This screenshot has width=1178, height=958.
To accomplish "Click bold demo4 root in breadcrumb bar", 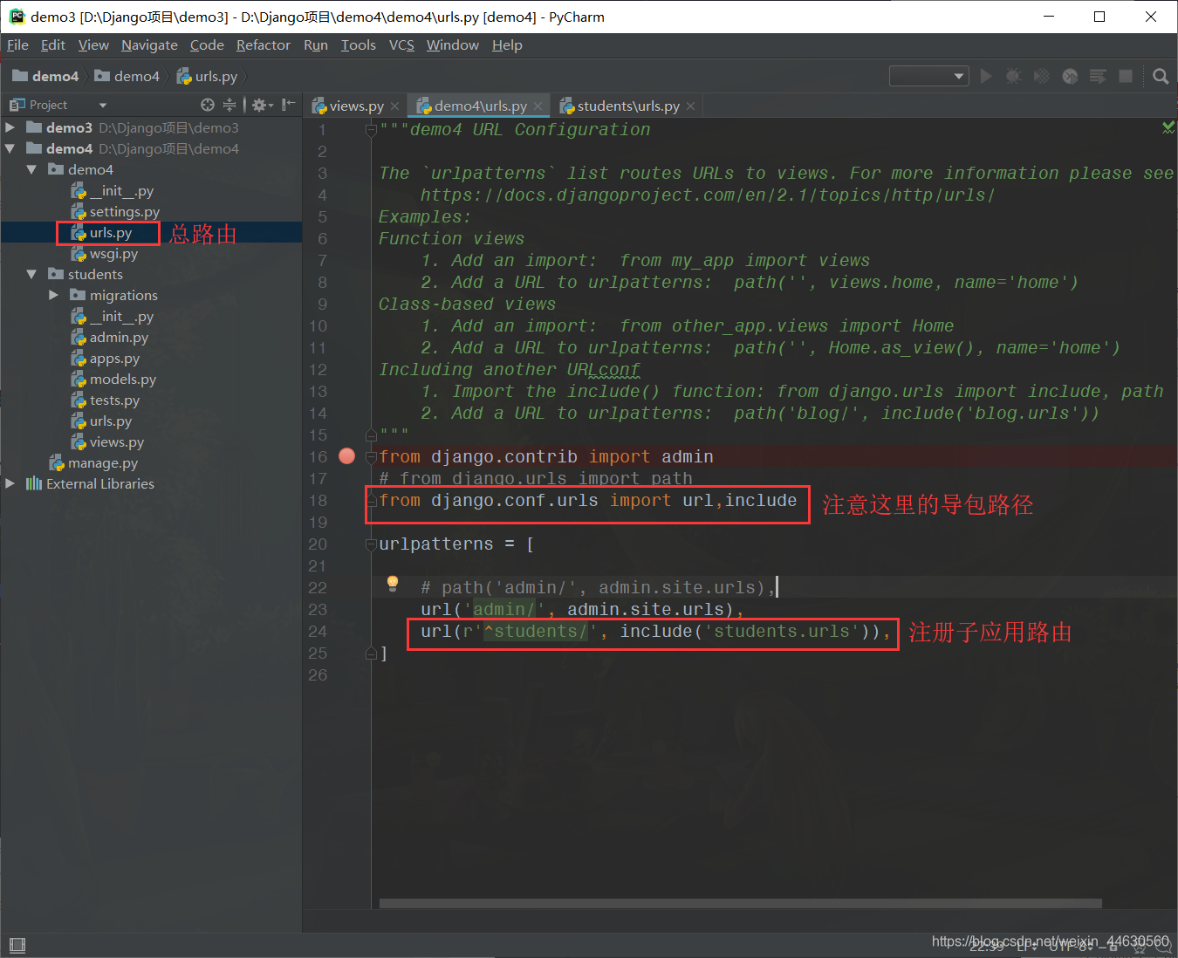I will pyautogui.click(x=45, y=76).
